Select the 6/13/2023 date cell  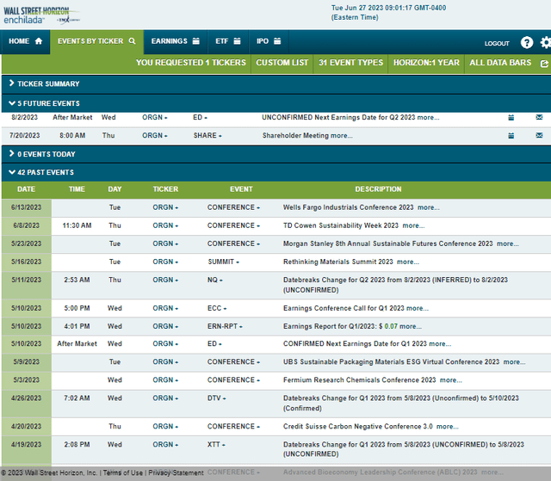[x=27, y=207]
